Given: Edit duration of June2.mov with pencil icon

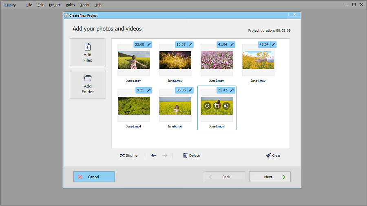Looking at the screenshot, I should 190,44.
